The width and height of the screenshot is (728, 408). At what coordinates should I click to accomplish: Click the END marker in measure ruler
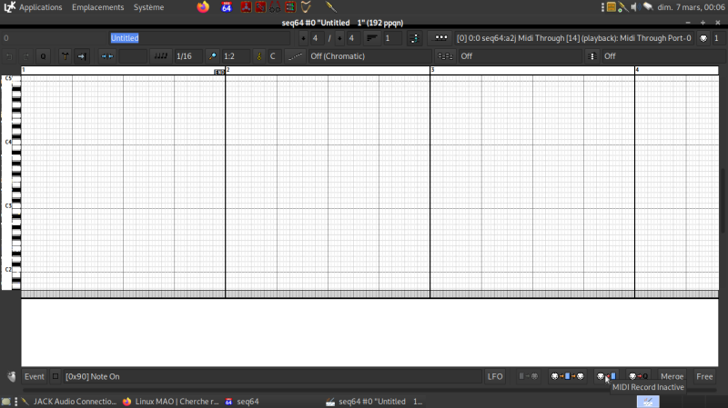219,72
